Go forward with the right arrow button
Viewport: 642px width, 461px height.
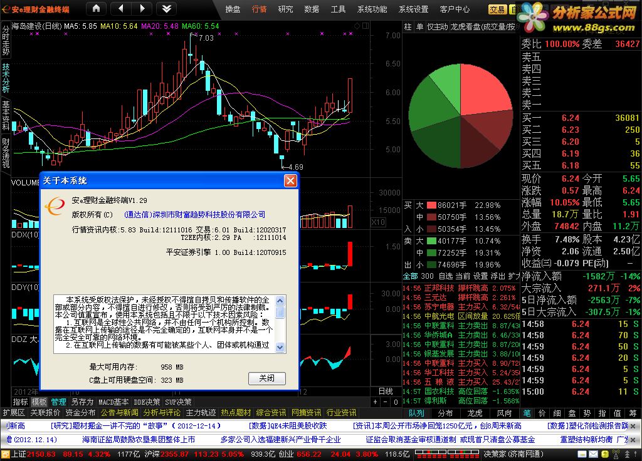pos(142,8)
